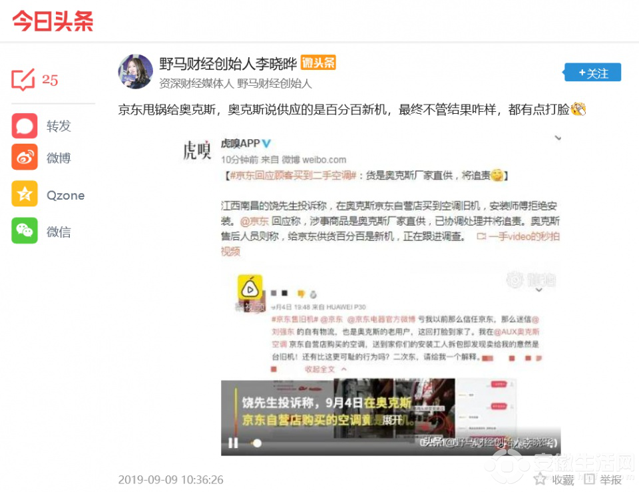The height and width of the screenshot is (492, 639).
Task: Pause the embedded video
Action: point(233,443)
